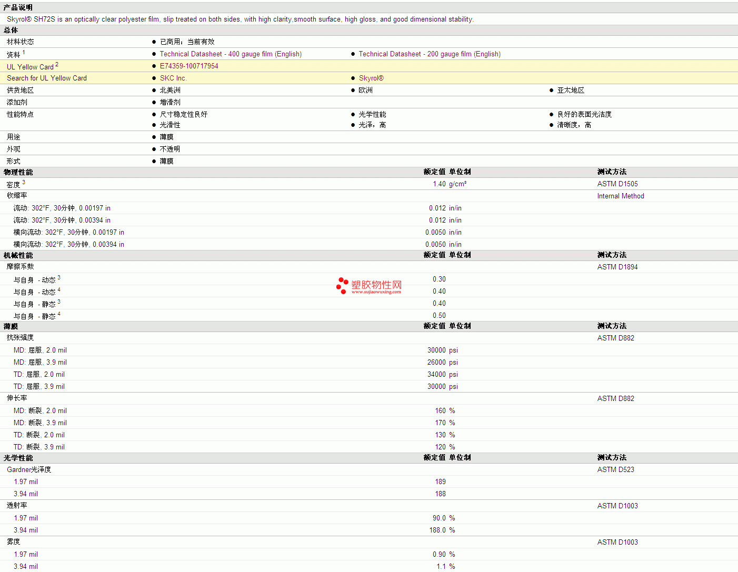Screen dimensions: 738x572
Task: Select the product description sentence about Skyrol SH72S
Action: point(241,19)
